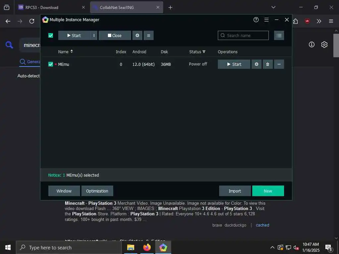Select the General search category tab
The image size is (339, 254).
click(x=30, y=62)
